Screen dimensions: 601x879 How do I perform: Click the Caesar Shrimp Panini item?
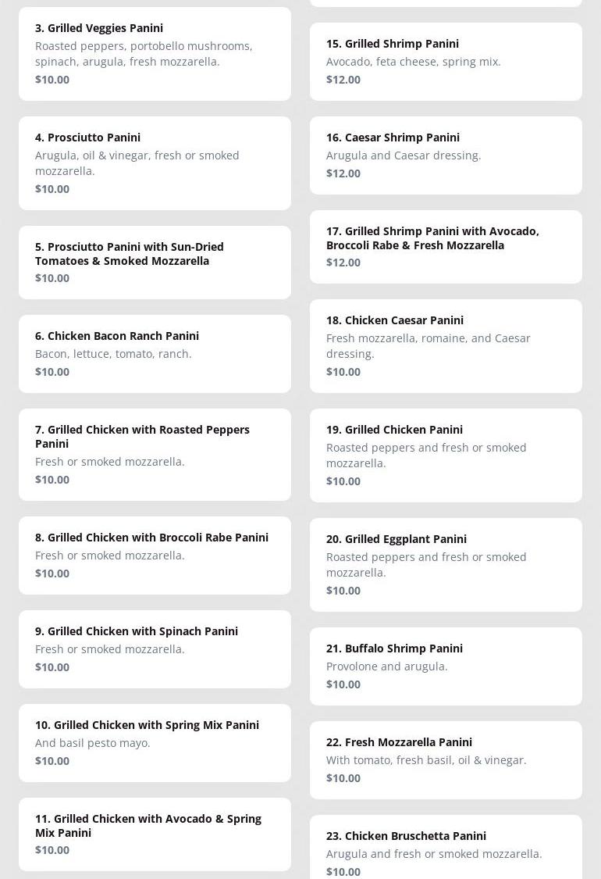(x=446, y=155)
